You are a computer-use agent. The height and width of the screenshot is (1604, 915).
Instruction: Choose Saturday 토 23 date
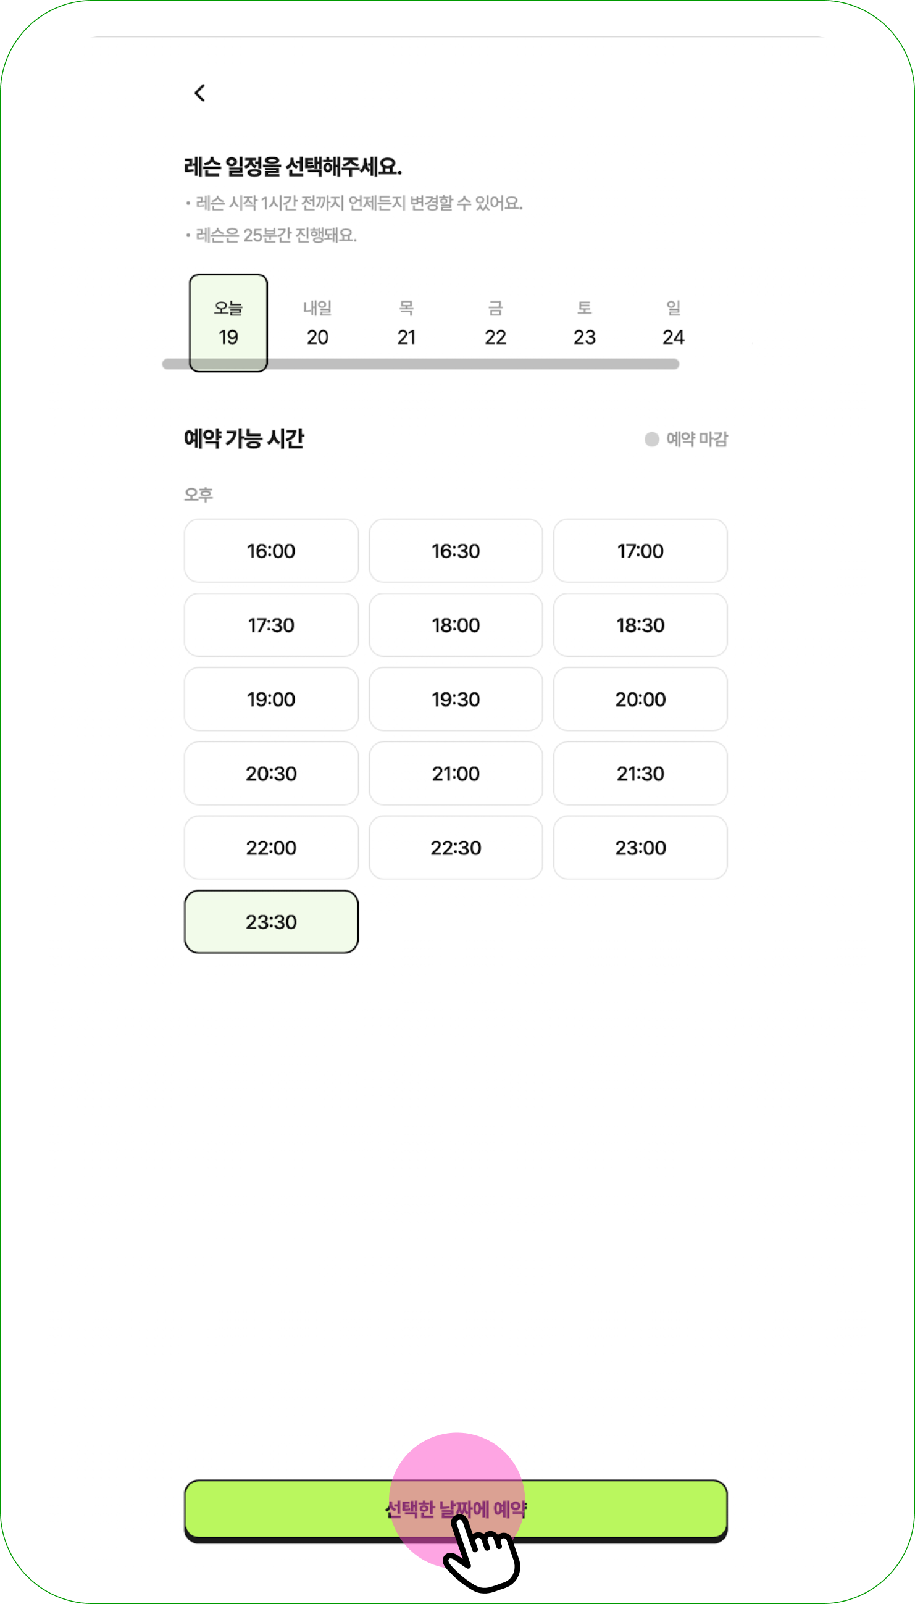click(x=585, y=323)
